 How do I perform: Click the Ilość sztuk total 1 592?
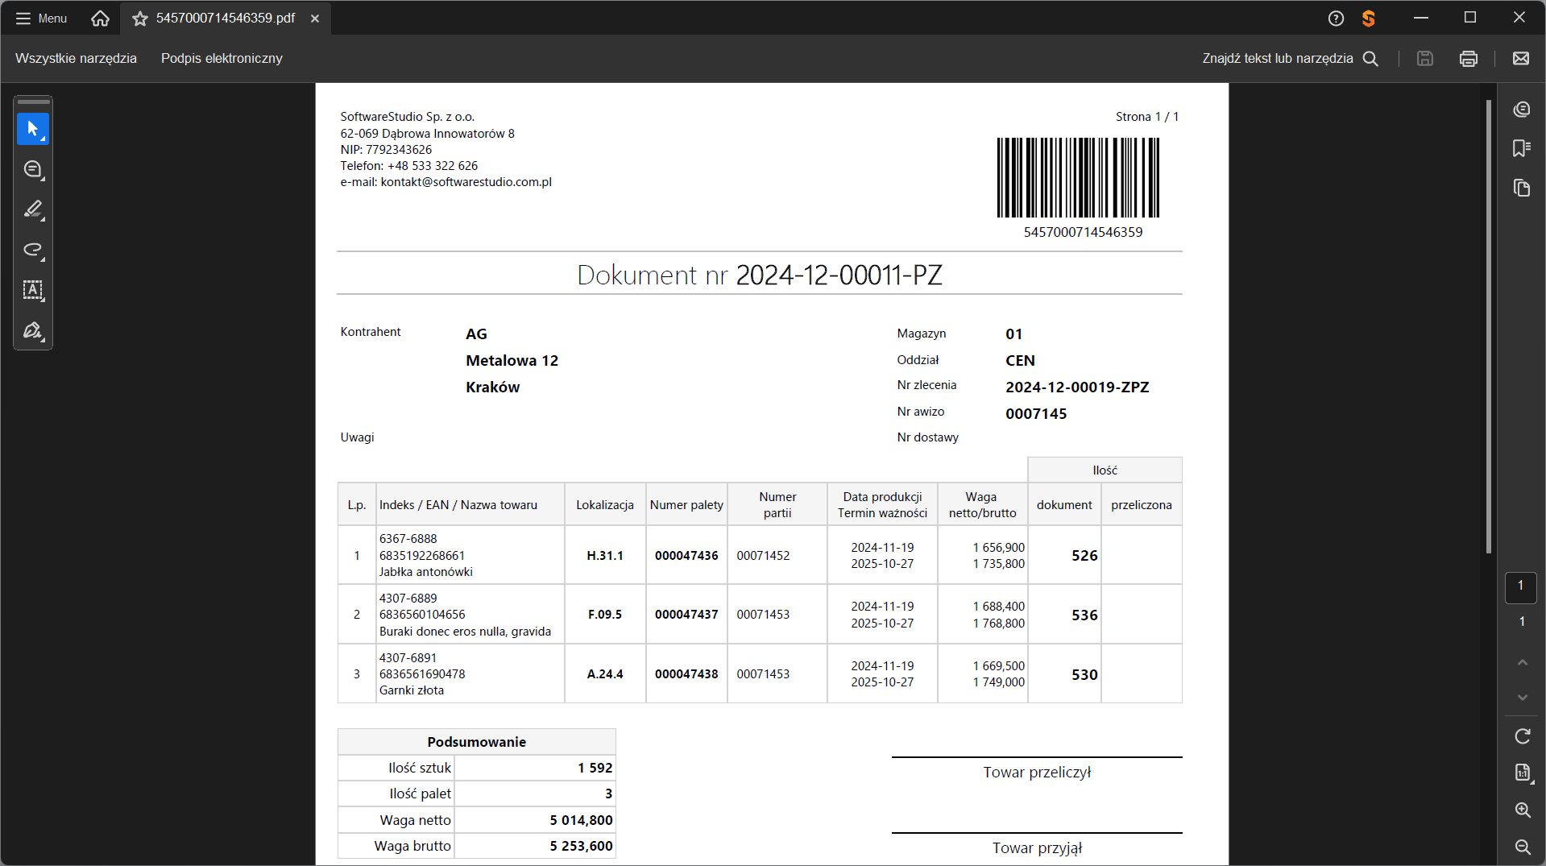595,768
